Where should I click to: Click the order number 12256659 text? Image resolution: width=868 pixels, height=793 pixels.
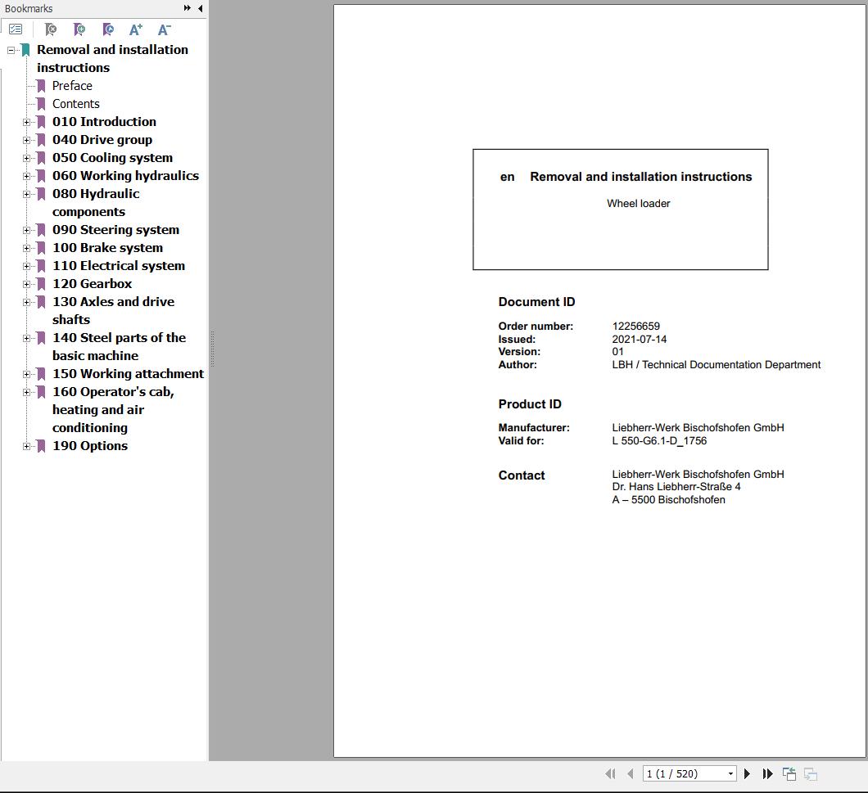[635, 326]
